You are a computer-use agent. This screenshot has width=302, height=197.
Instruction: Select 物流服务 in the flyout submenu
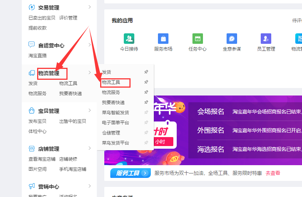pos(111,93)
